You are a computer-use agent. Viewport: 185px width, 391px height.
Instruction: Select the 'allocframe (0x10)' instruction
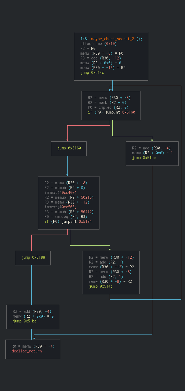point(98,44)
